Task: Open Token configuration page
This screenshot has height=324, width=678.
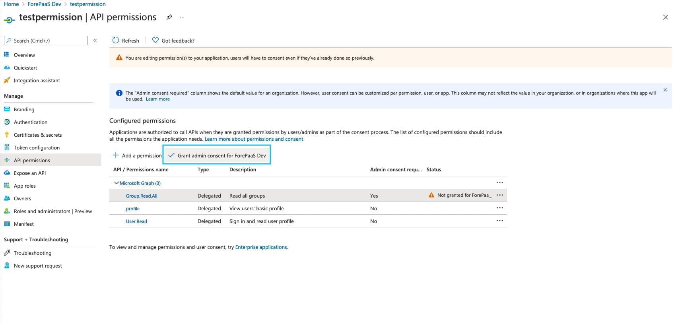Action: [37, 147]
